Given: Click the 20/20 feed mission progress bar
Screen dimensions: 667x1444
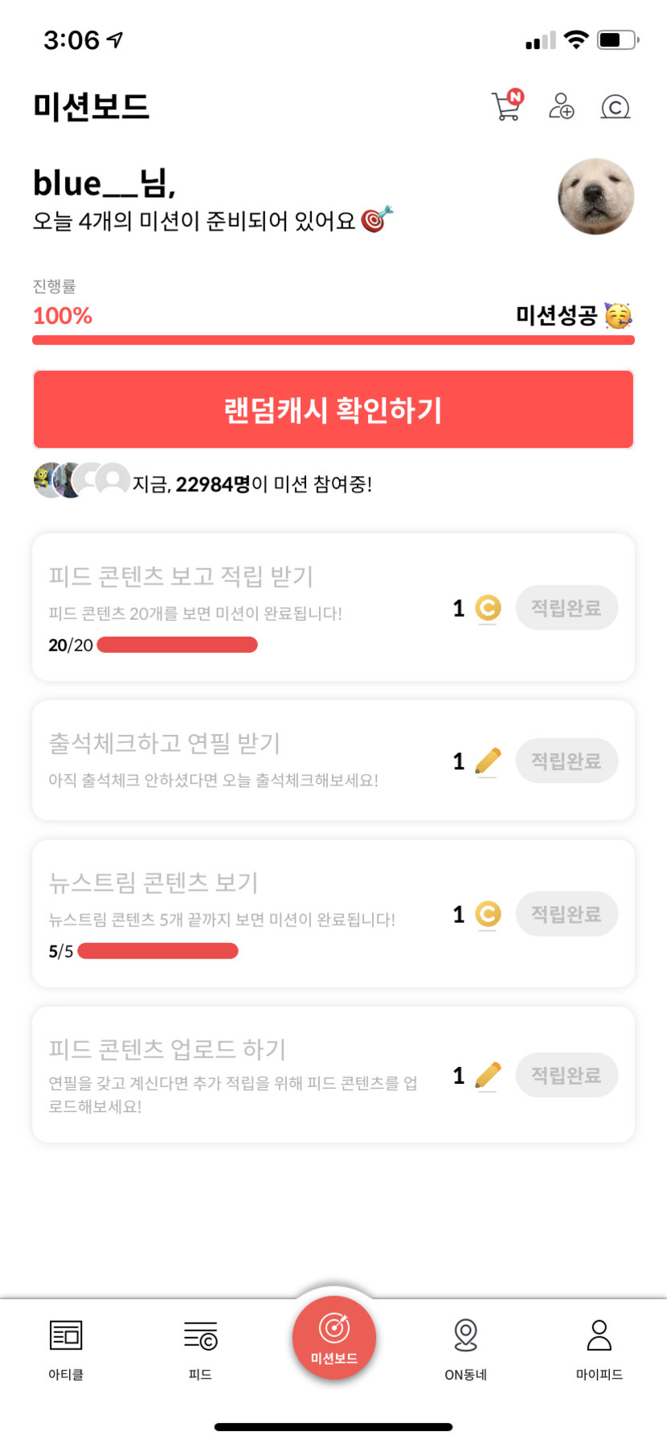Looking at the screenshot, I should pos(177,645).
